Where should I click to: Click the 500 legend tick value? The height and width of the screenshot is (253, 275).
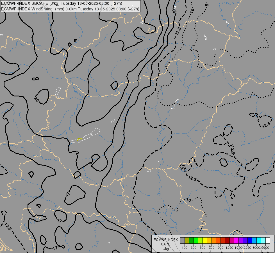(203, 248)
